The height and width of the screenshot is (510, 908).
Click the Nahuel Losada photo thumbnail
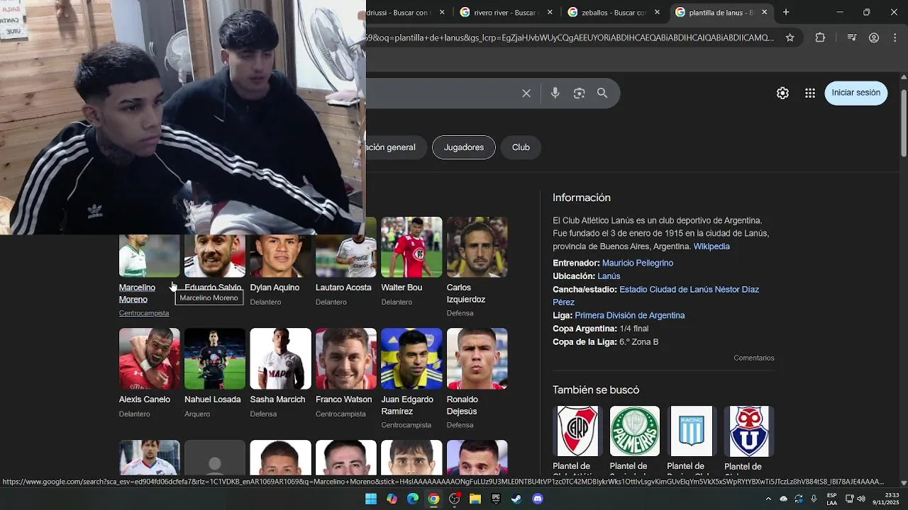pos(215,358)
